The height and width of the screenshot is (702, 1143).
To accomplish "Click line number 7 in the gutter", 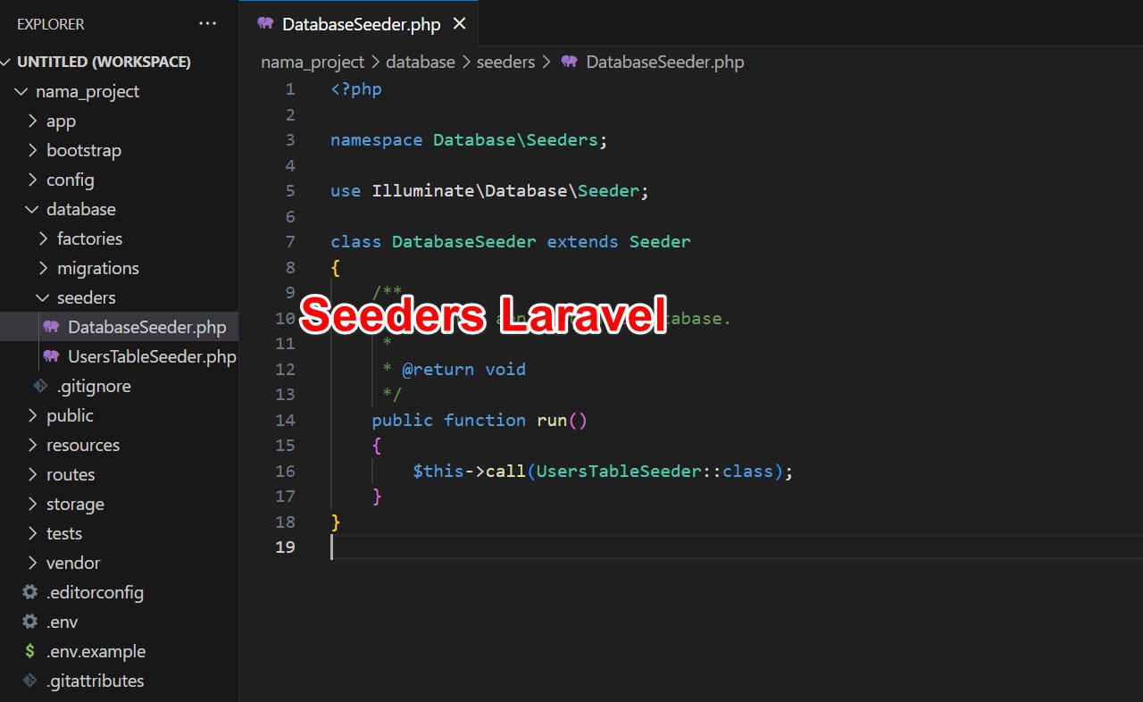I will point(289,242).
